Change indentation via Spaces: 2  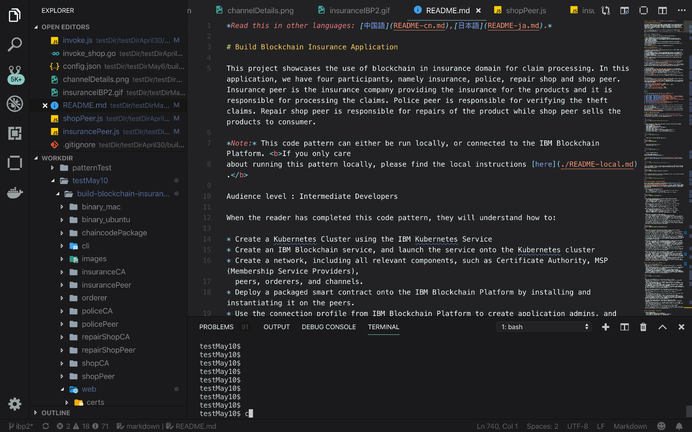coord(542,426)
